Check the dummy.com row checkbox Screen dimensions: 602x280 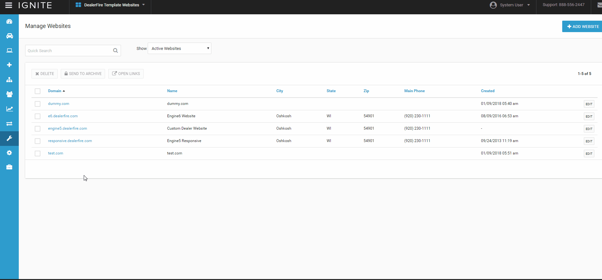pos(38,104)
